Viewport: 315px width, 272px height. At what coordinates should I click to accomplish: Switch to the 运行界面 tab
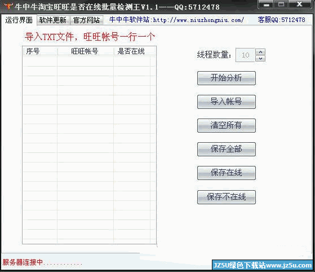pyautogui.click(x=19, y=20)
